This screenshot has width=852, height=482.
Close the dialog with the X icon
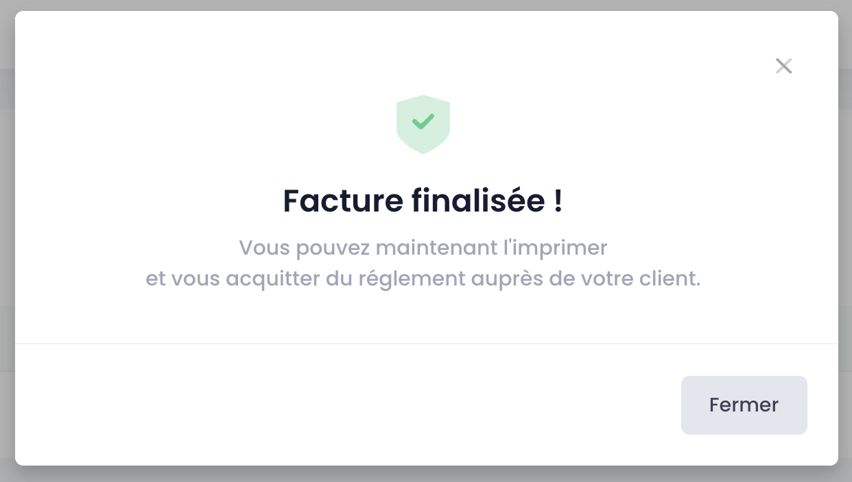pos(783,66)
